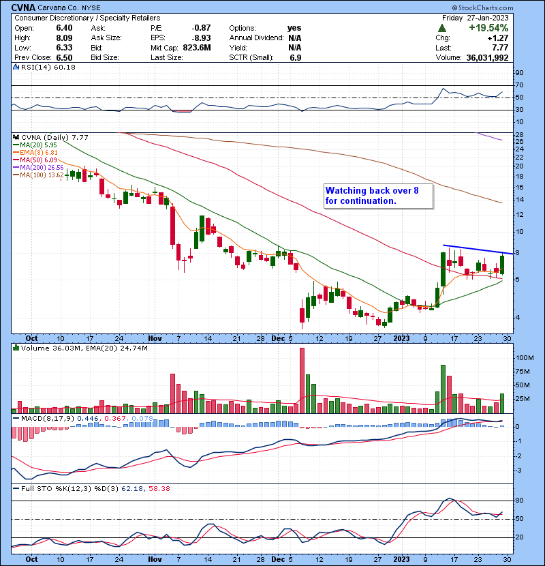Click the P/E value -0.87
The height and width of the screenshot is (566, 545).
(201, 28)
